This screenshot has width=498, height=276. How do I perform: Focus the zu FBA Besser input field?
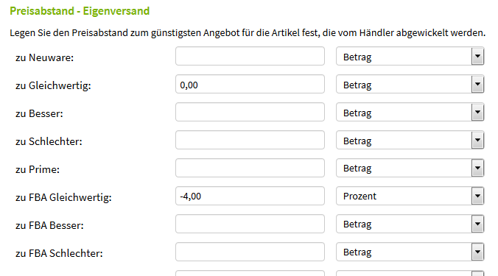pyautogui.click(x=250, y=224)
